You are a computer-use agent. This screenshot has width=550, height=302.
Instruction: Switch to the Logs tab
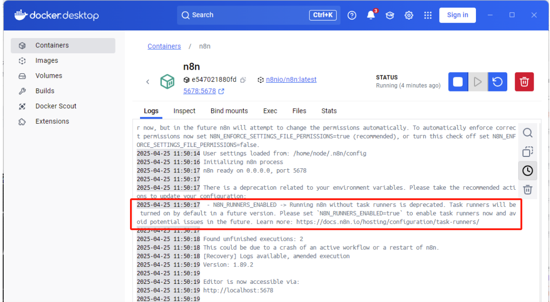tap(151, 111)
